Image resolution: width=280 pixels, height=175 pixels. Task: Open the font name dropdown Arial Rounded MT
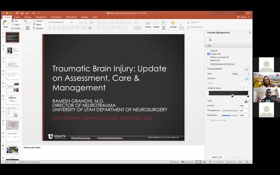pos(58,22)
